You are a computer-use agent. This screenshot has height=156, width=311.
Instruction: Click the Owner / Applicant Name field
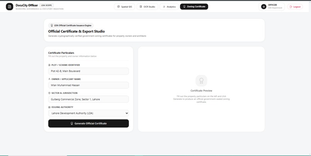tap(88, 85)
